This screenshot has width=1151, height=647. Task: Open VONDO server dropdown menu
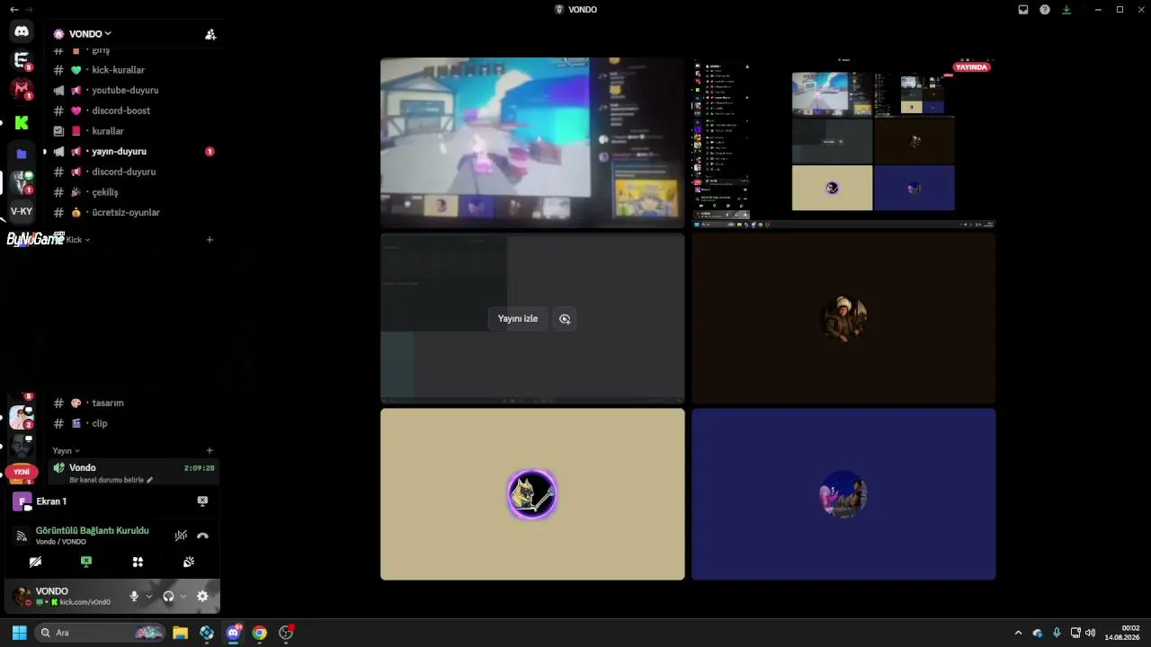coord(91,34)
